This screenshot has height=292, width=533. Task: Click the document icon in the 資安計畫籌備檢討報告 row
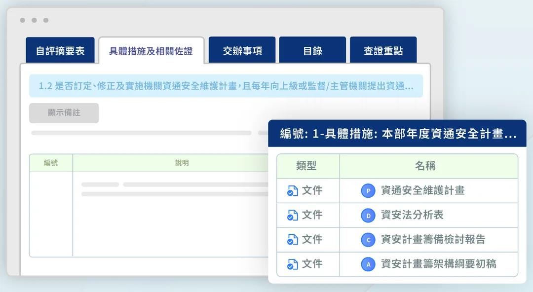point(292,240)
